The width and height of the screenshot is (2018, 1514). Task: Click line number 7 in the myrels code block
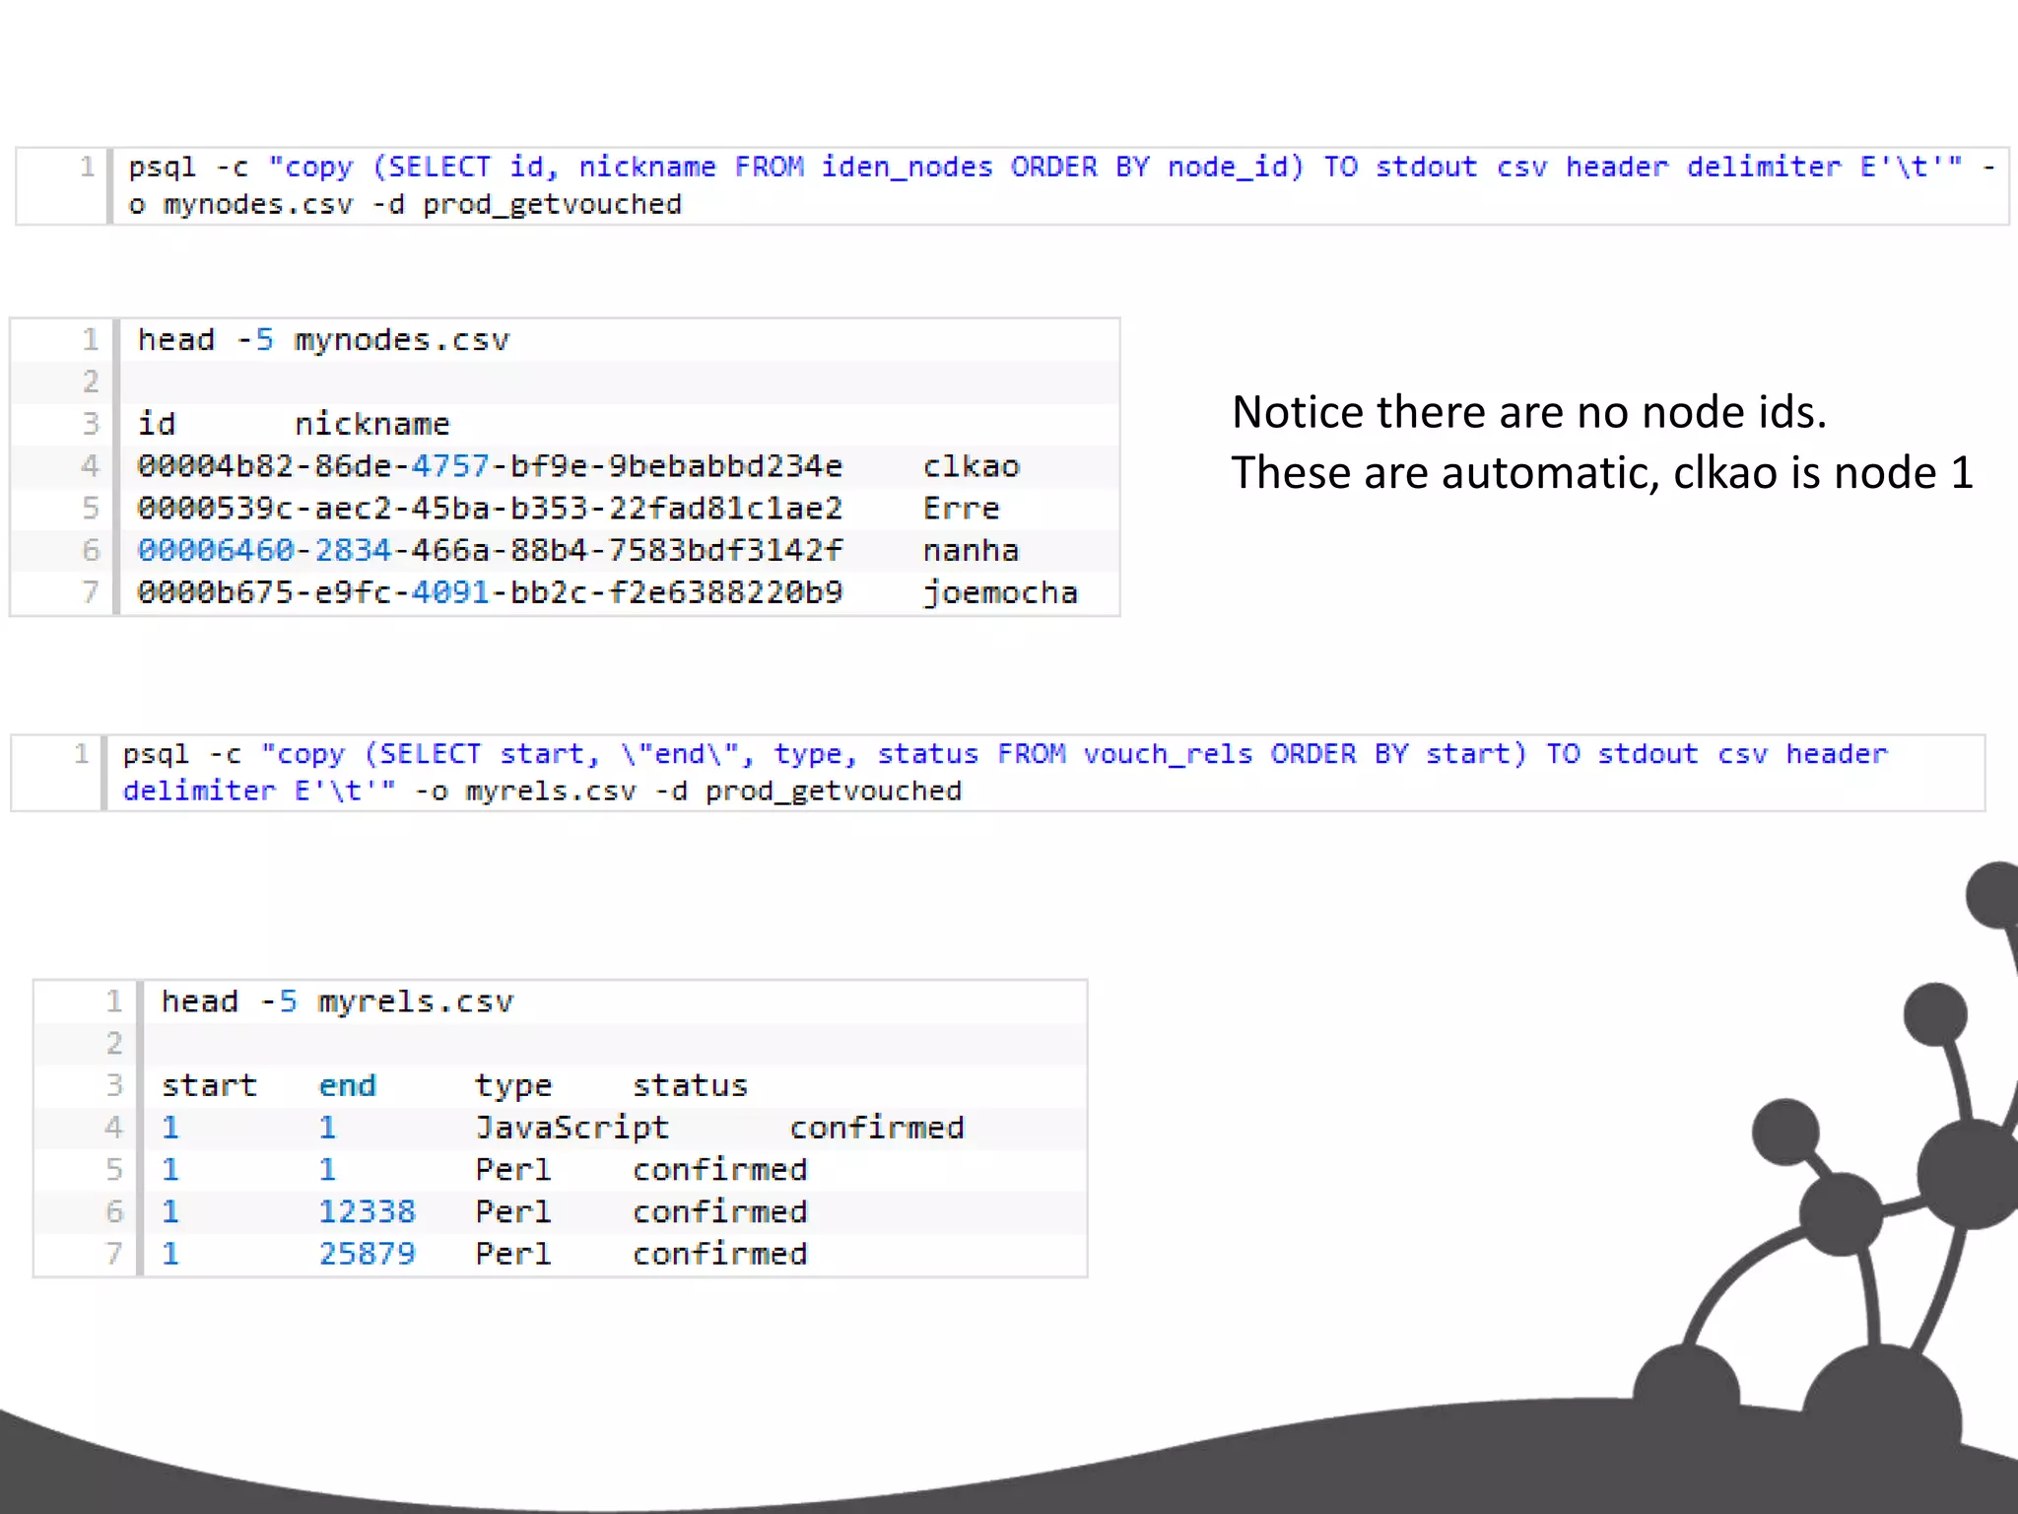click(114, 1254)
